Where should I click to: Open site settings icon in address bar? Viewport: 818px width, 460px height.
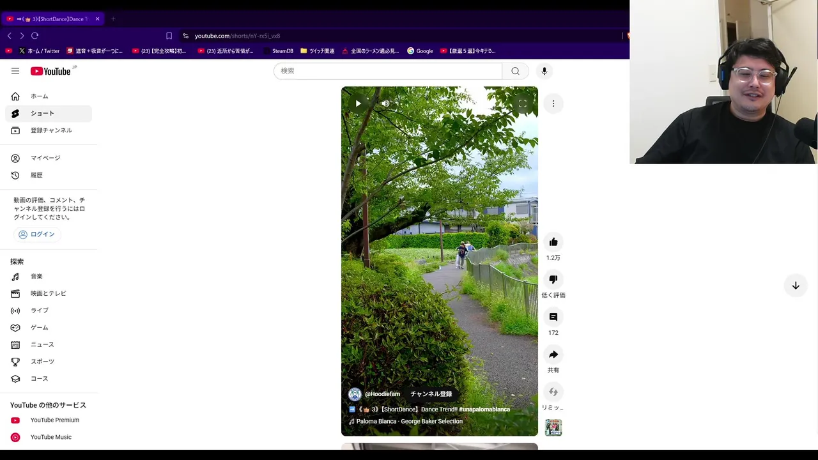[185, 36]
